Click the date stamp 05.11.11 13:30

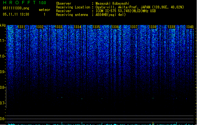click(16, 14)
